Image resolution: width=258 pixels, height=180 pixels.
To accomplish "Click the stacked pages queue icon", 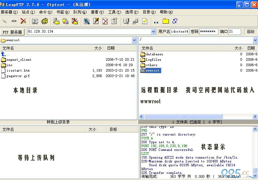I will tap(126, 21).
